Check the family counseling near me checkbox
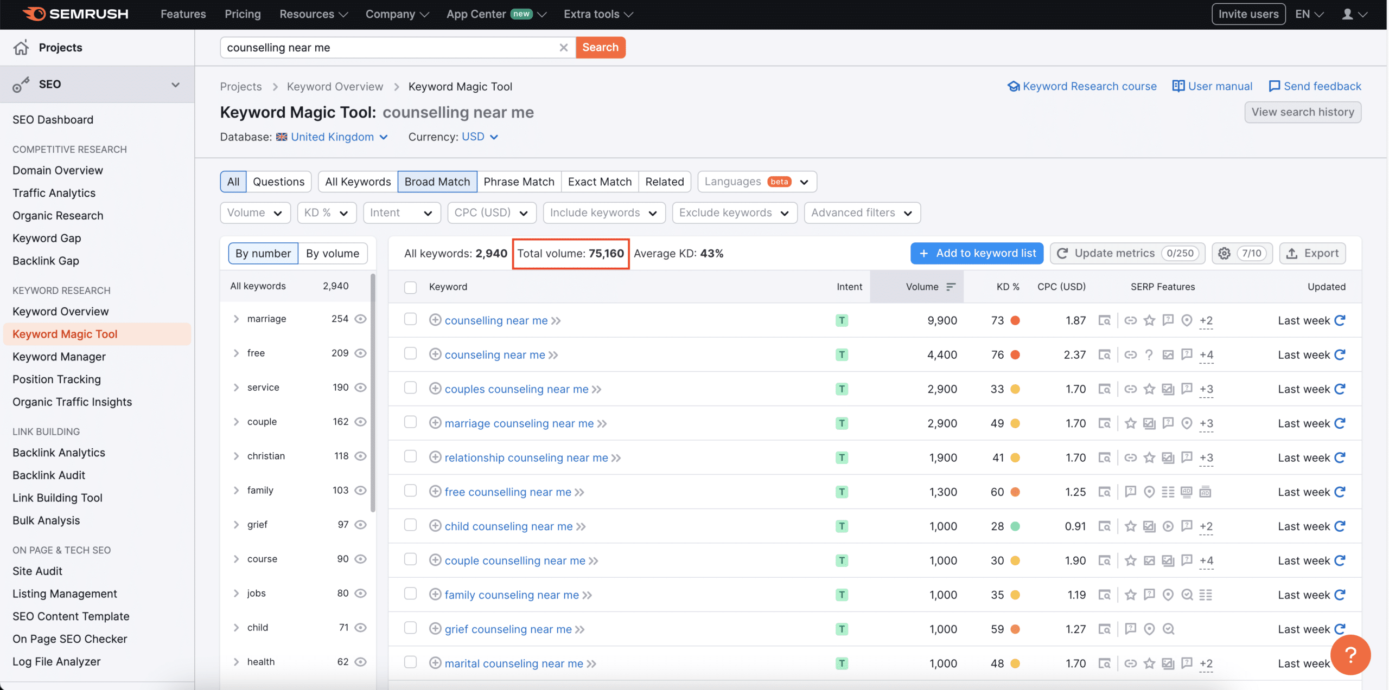 pyautogui.click(x=411, y=594)
